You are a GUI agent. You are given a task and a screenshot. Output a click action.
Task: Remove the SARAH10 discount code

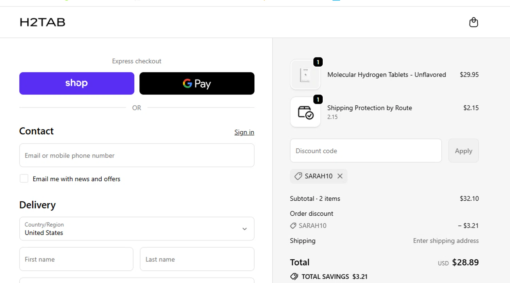[340, 176]
